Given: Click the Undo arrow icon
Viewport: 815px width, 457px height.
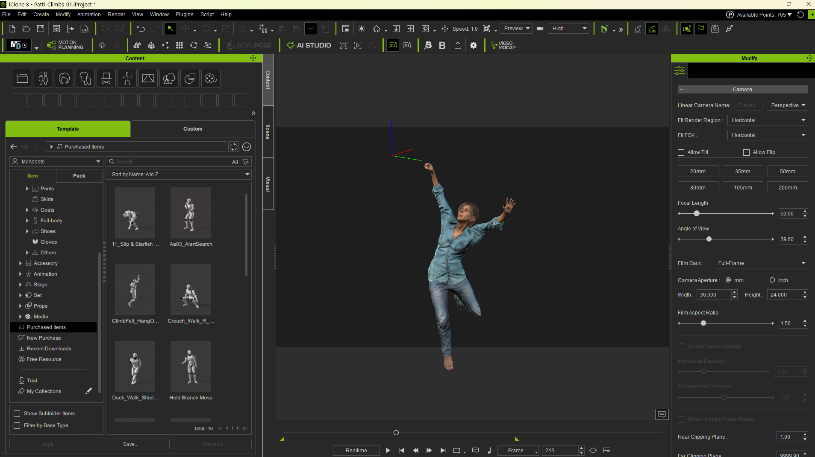Looking at the screenshot, I should 141,29.
